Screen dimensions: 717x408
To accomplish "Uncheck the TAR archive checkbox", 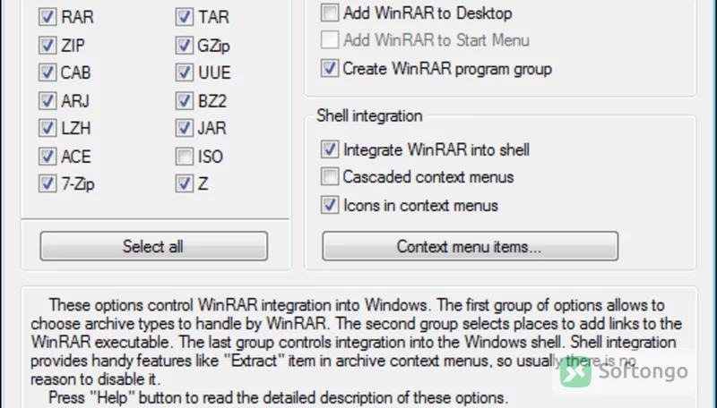I will pos(185,17).
